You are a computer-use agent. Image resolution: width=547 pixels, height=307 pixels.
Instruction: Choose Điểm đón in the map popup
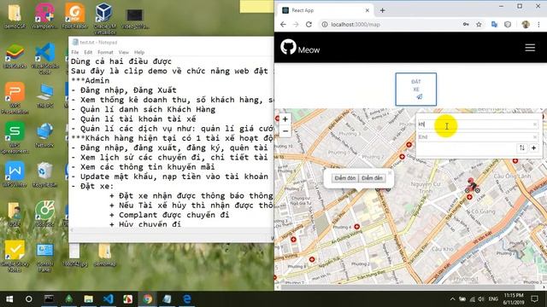tap(345, 178)
